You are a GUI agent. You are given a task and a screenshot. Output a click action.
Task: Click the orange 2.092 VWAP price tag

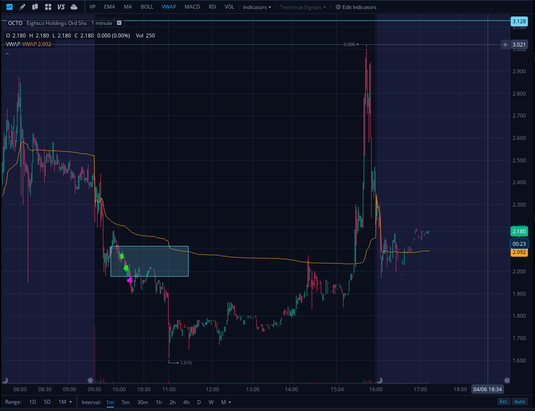pyautogui.click(x=519, y=252)
